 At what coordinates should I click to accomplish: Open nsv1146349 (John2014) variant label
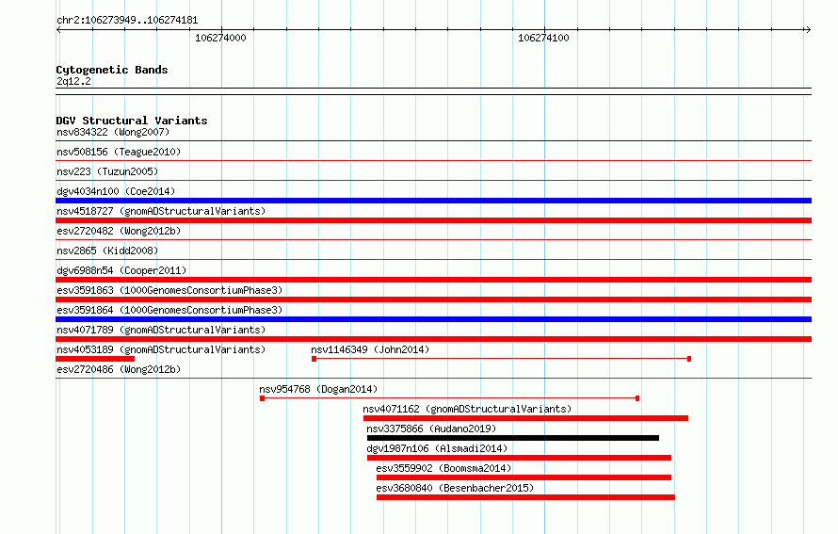pos(370,349)
